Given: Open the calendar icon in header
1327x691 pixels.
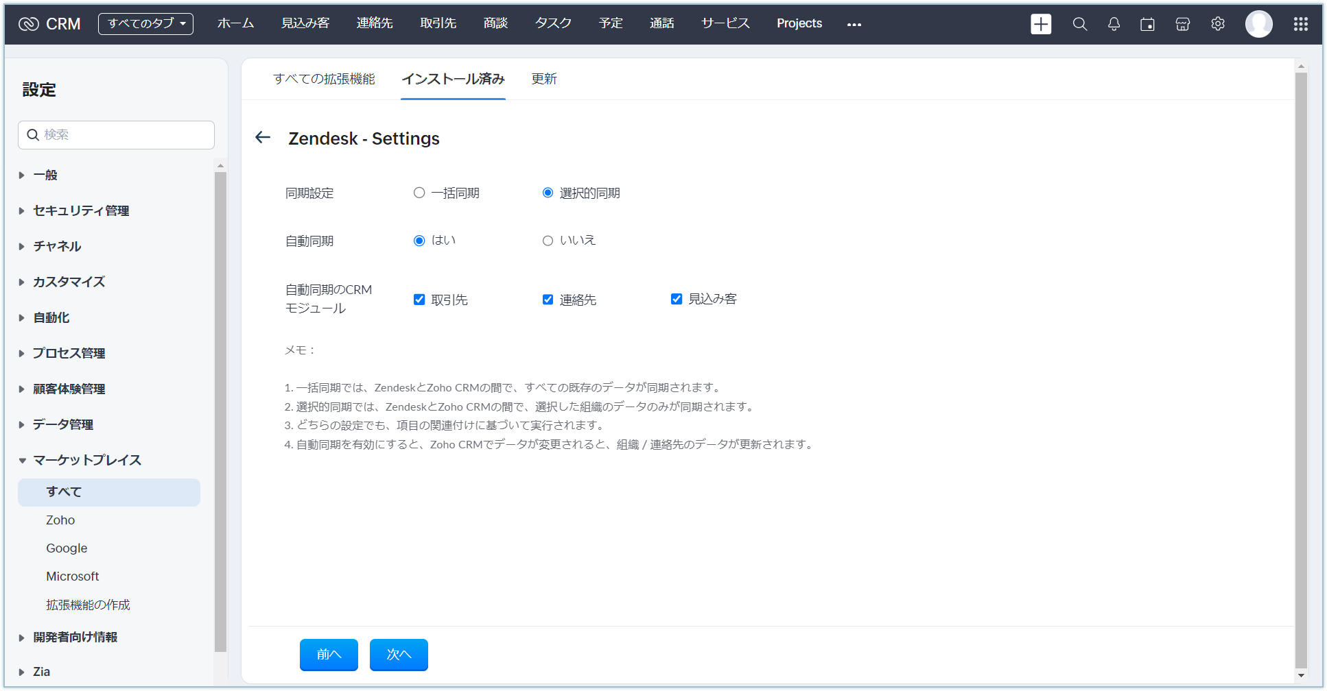Looking at the screenshot, I should [x=1147, y=24].
